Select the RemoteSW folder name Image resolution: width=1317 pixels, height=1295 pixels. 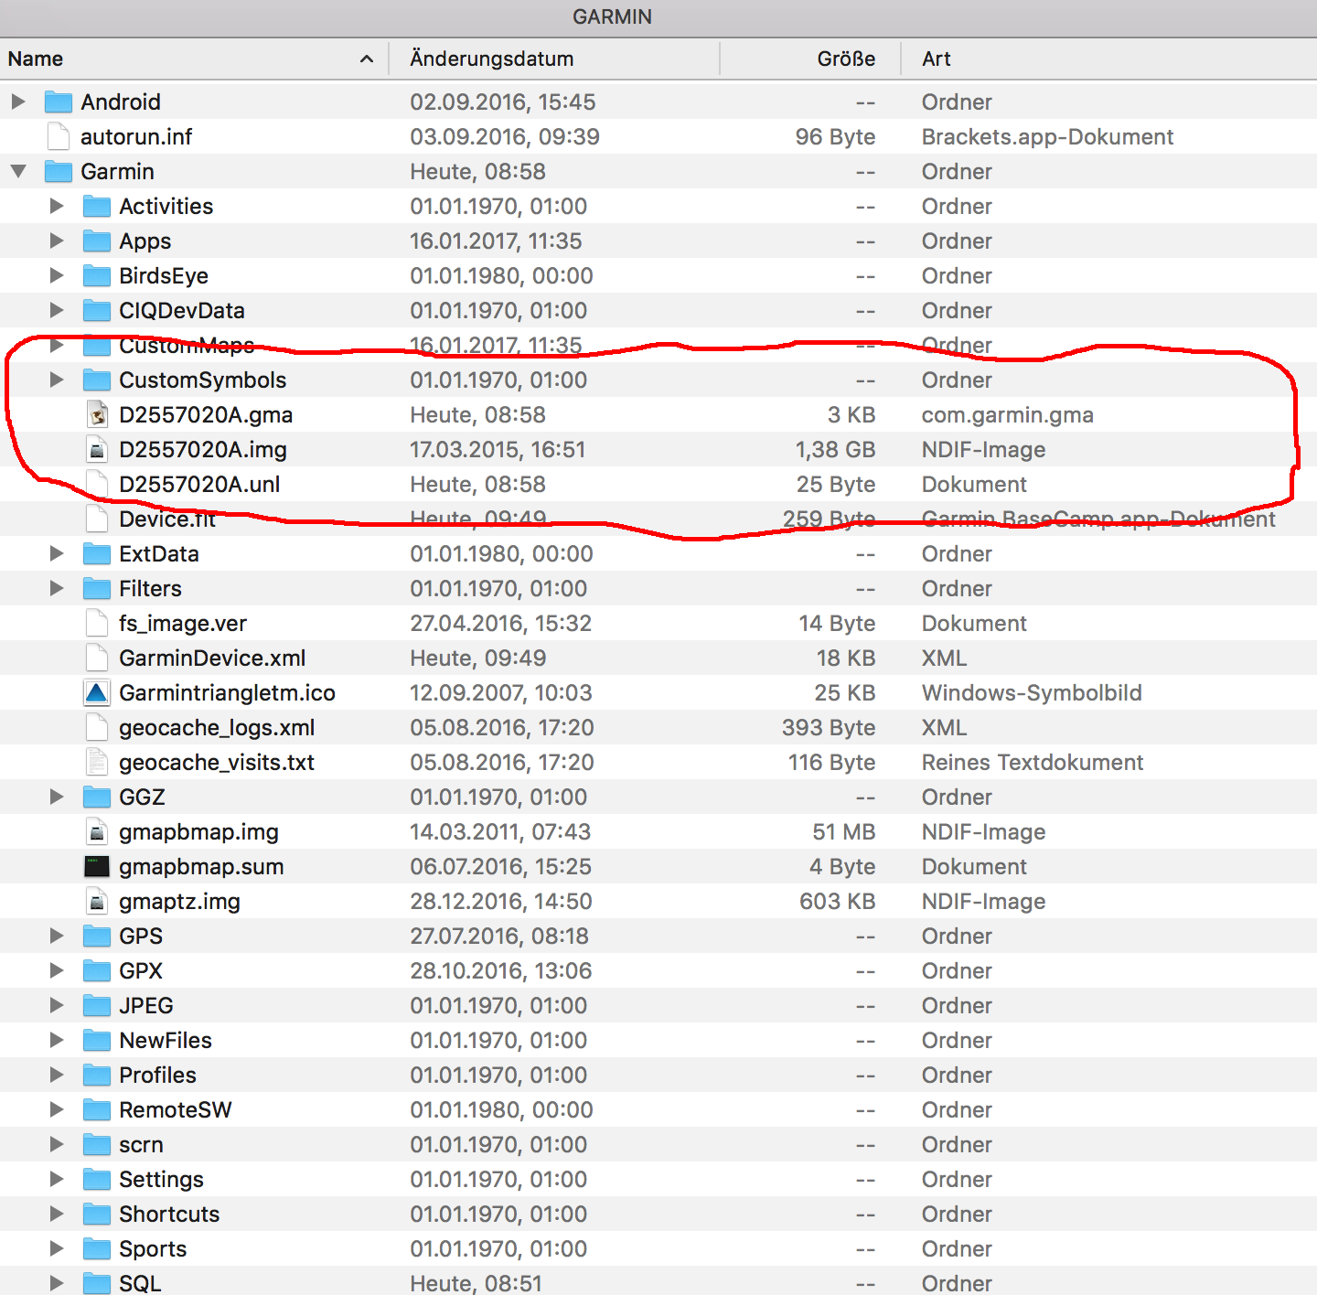[x=176, y=1109]
